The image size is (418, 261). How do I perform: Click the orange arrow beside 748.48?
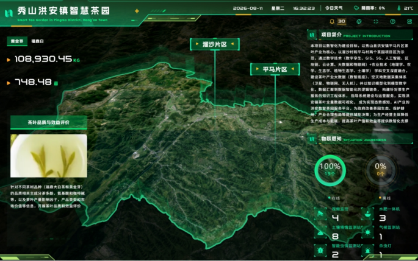pyautogui.click(x=9, y=83)
